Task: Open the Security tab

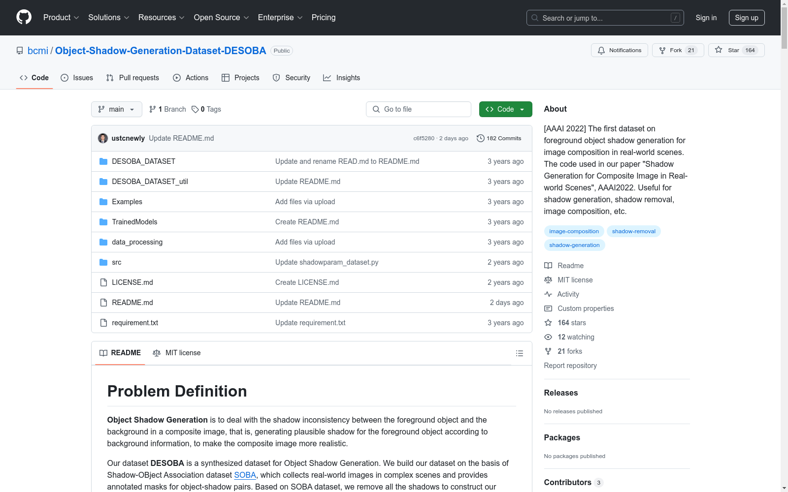Action: tap(292, 78)
